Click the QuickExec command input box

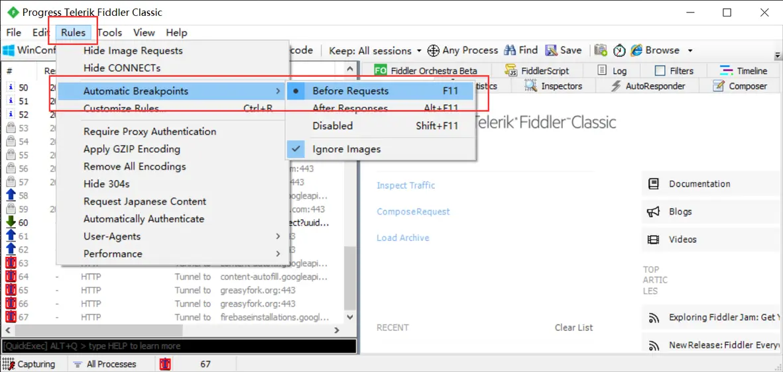click(x=179, y=346)
